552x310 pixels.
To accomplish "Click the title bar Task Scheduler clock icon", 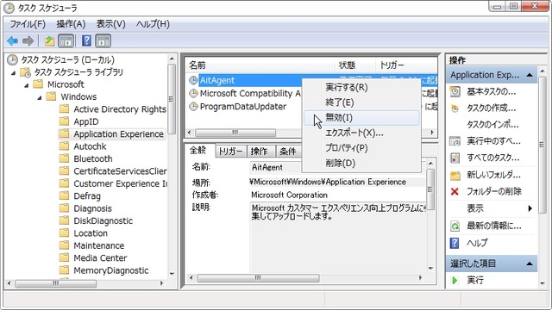I will click(x=9, y=8).
